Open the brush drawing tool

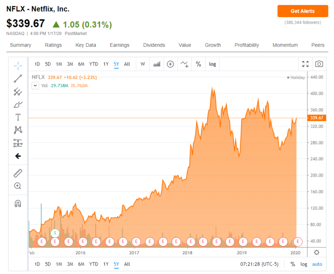(x=18, y=105)
